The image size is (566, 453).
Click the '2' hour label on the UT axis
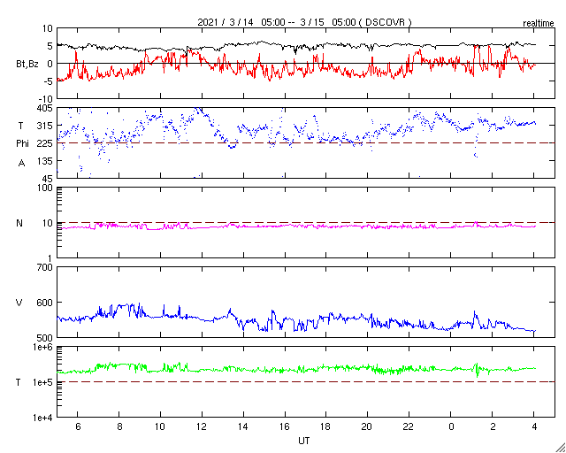(x=493, y=426)
